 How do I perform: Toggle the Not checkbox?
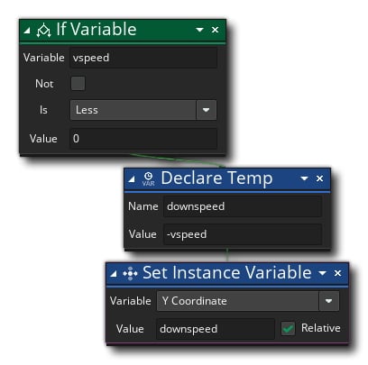[78, 84]
